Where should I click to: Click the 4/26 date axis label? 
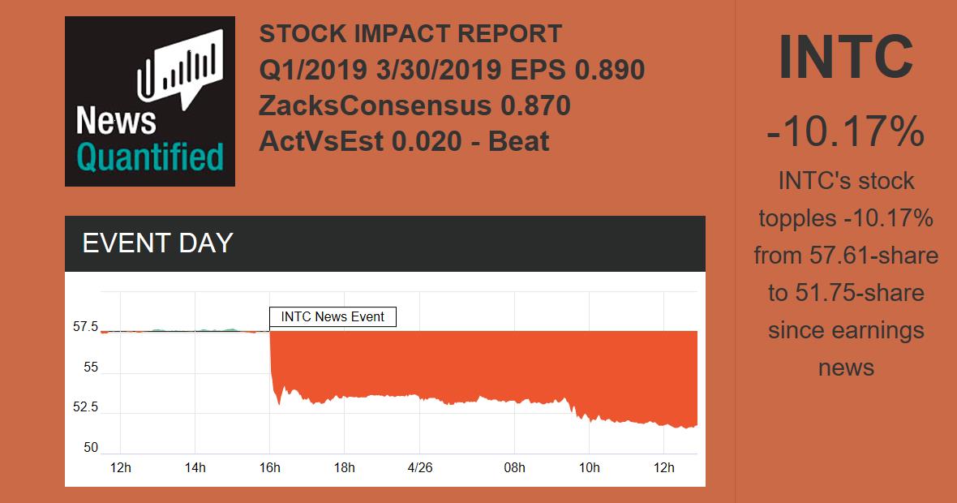click(420, 467)
